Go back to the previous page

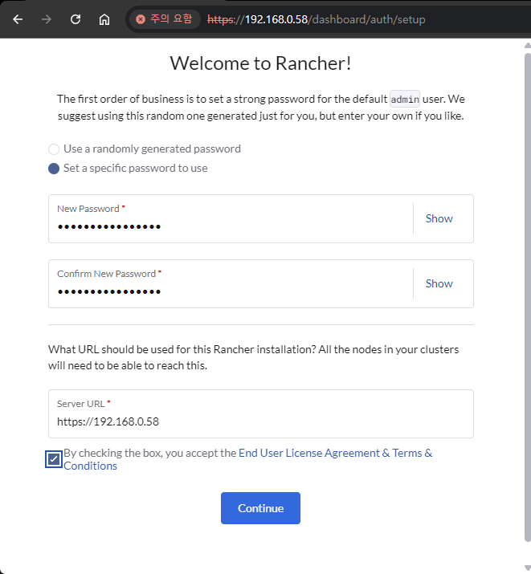(18, 19)
